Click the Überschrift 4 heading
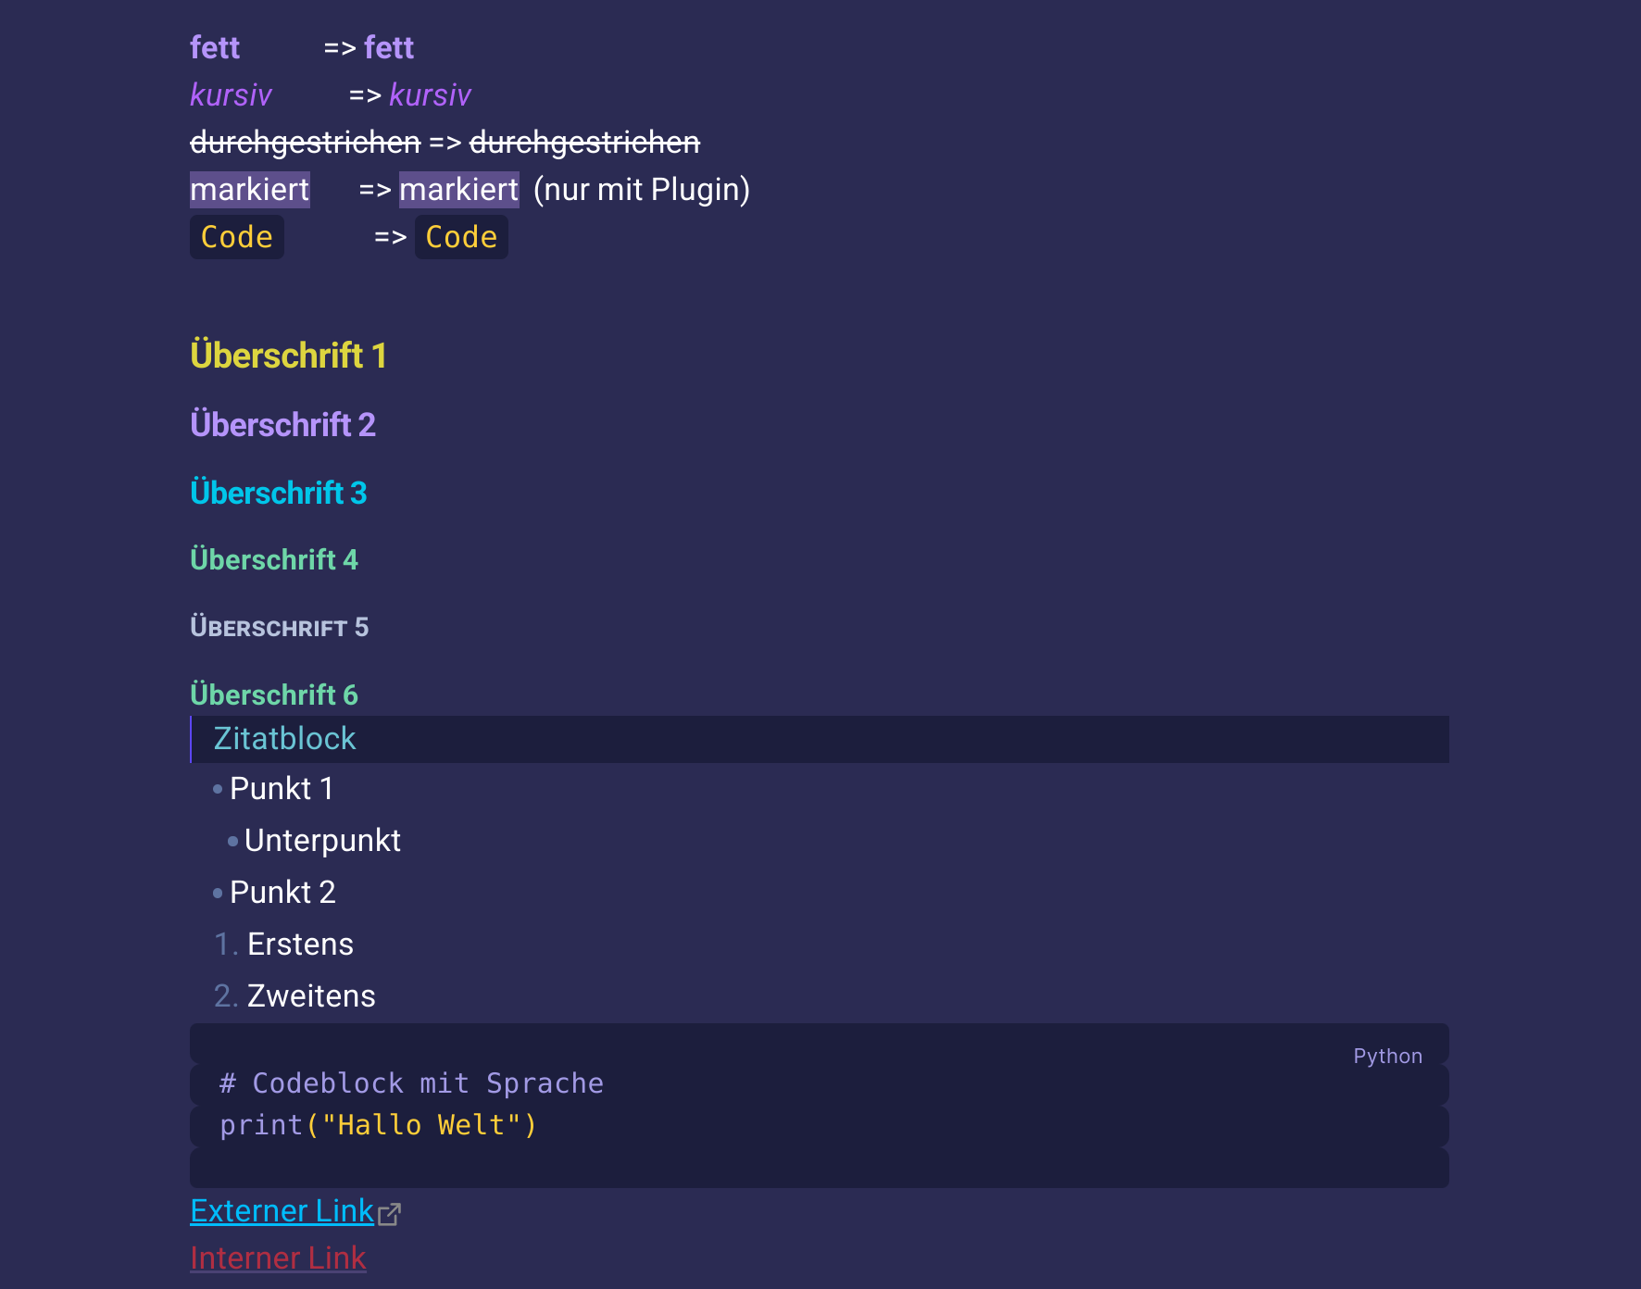Viewport: 1641px width, 1289px height. [274, 559]
